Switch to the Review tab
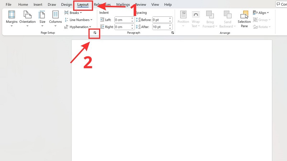Viewport: 287px width, 161px height. coord(141,5)
